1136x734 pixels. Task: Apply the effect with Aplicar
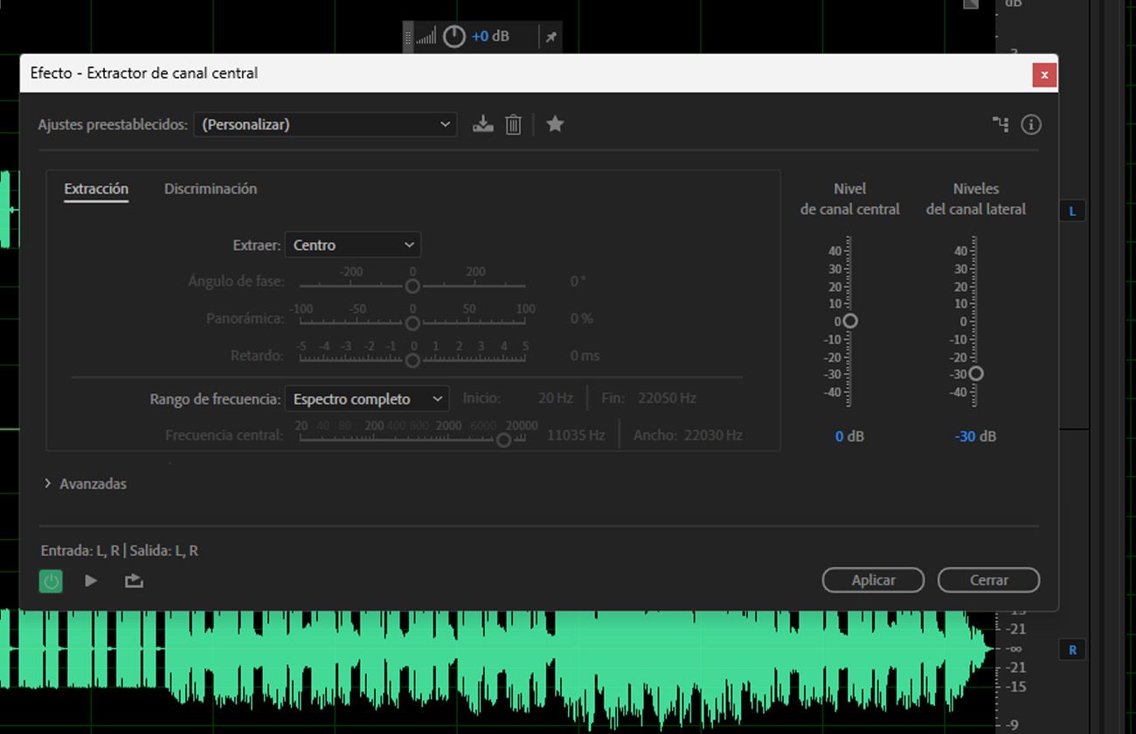tap(873, 579)
